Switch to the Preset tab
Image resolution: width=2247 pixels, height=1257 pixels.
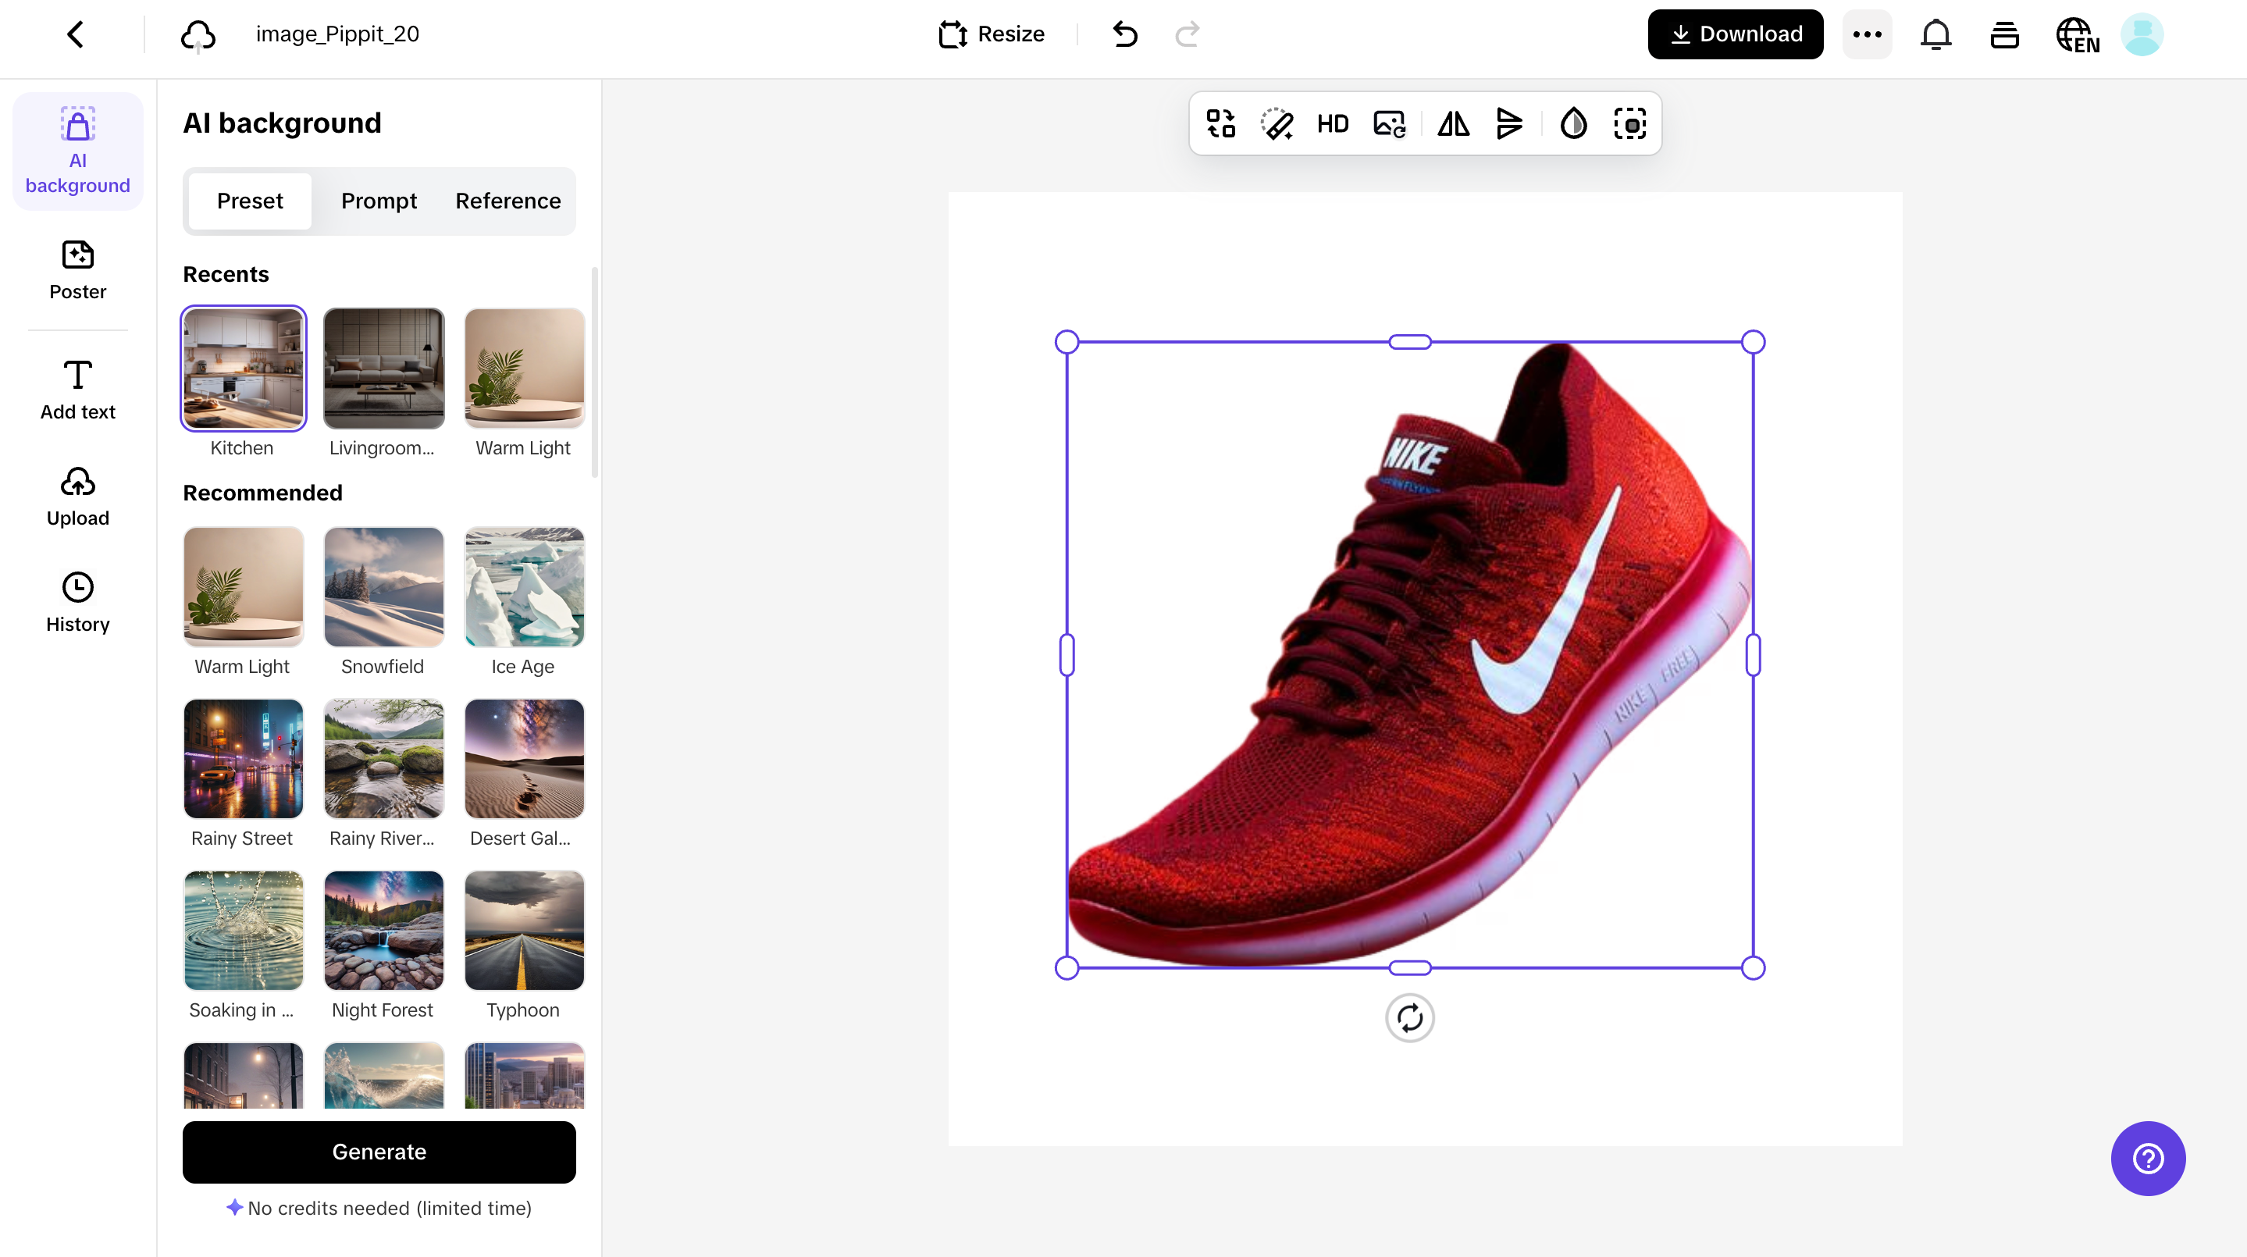coord(250,201)
